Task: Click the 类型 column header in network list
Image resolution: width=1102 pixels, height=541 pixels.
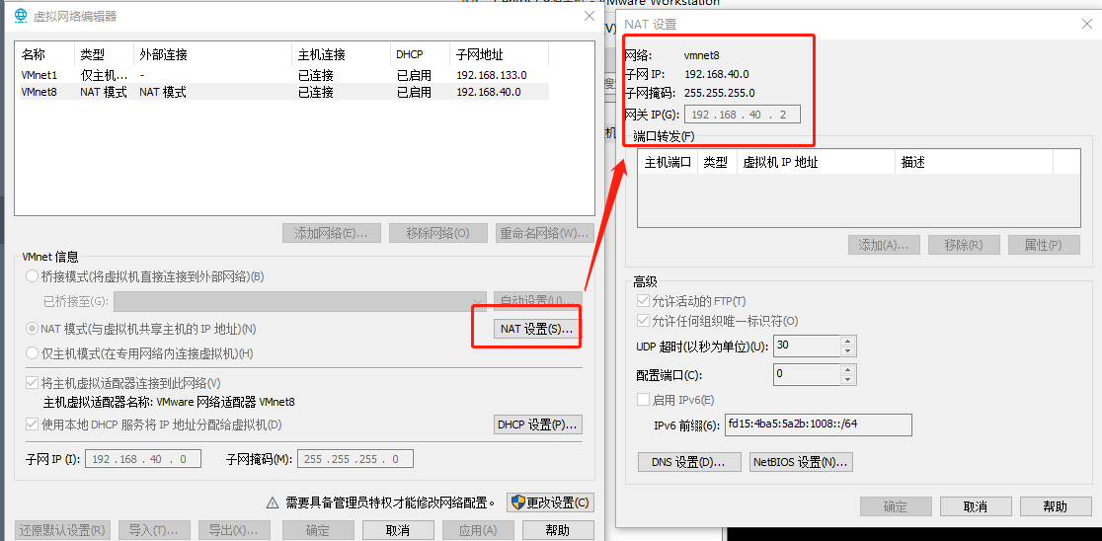Action: (x=104, y=55)
